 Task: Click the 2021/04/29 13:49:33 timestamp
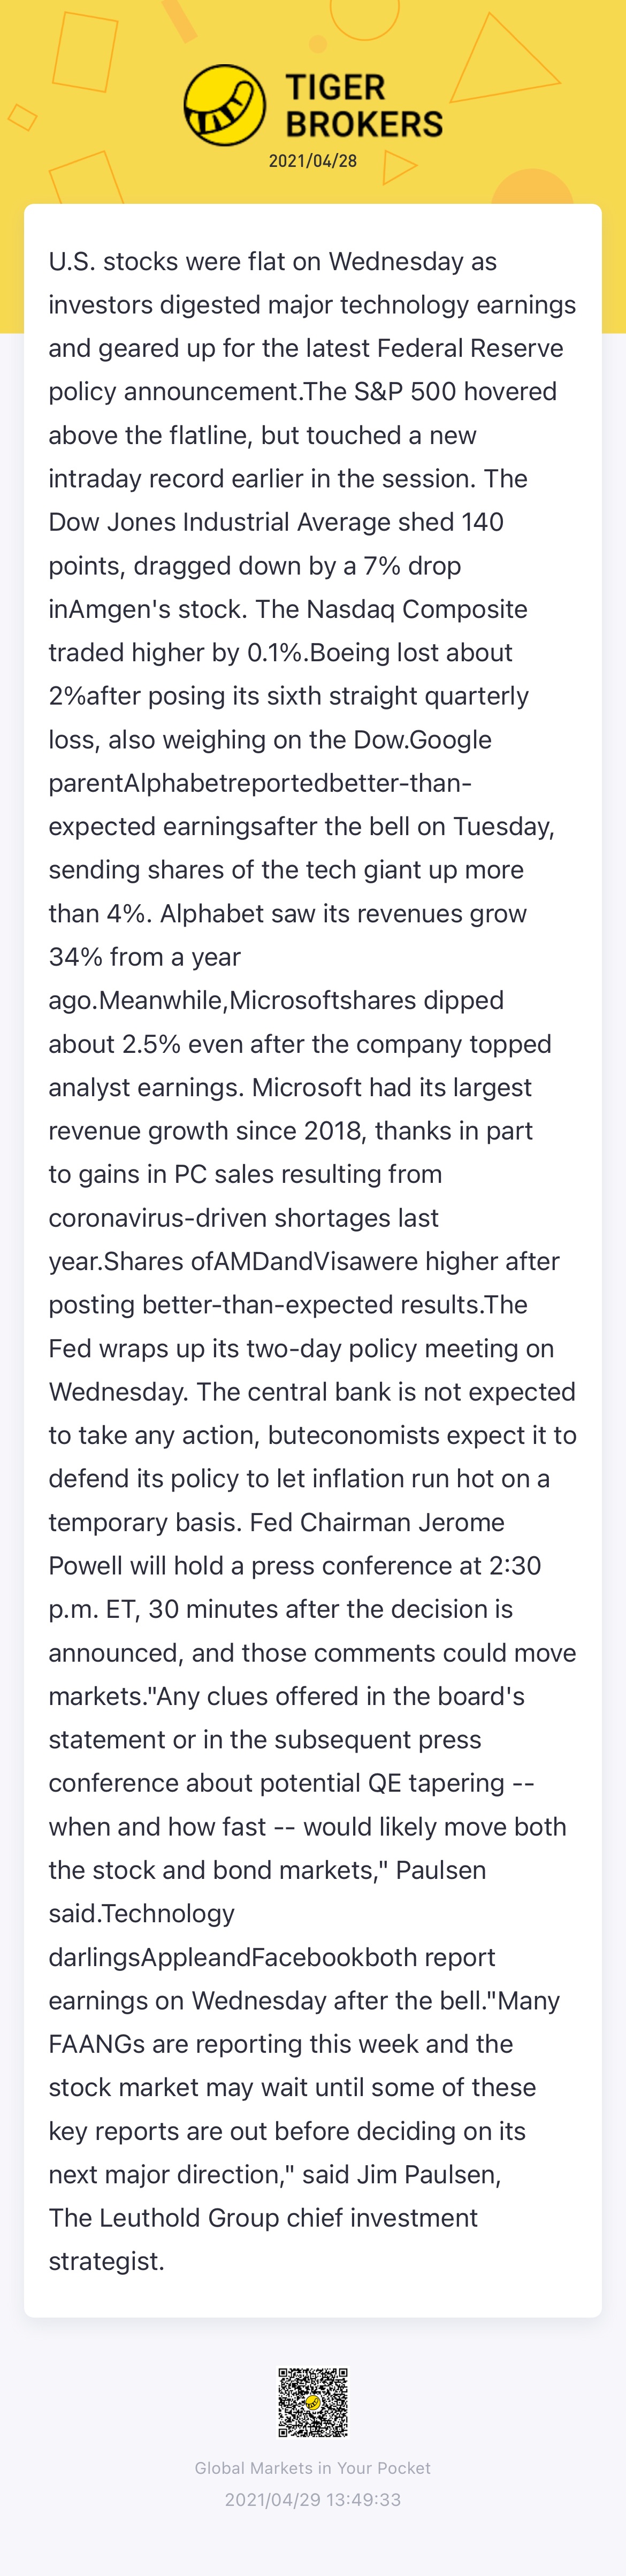tap(313, 2500)
